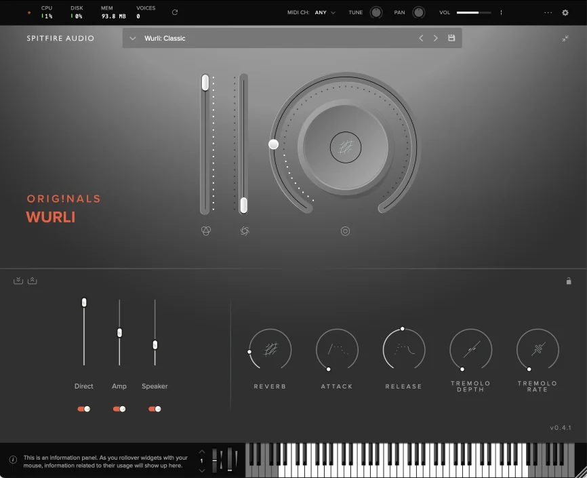Click the reverb icon in the big knob center
The width and height of the screenshot is (587, 478).
click(x=346, y=147)
